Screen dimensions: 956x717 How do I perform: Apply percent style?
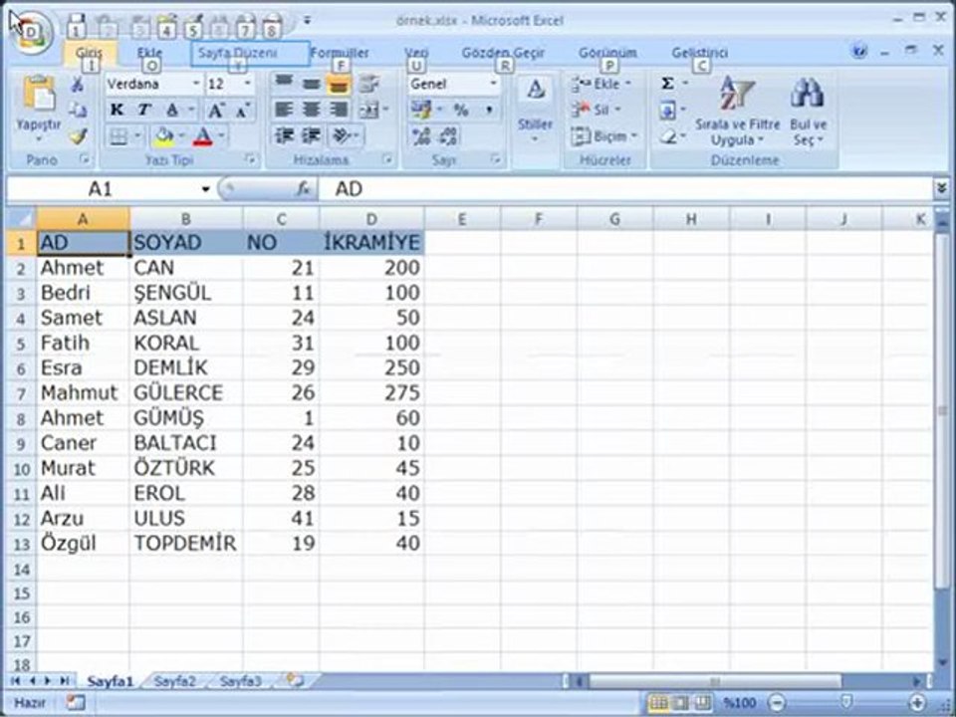(461, 110)
